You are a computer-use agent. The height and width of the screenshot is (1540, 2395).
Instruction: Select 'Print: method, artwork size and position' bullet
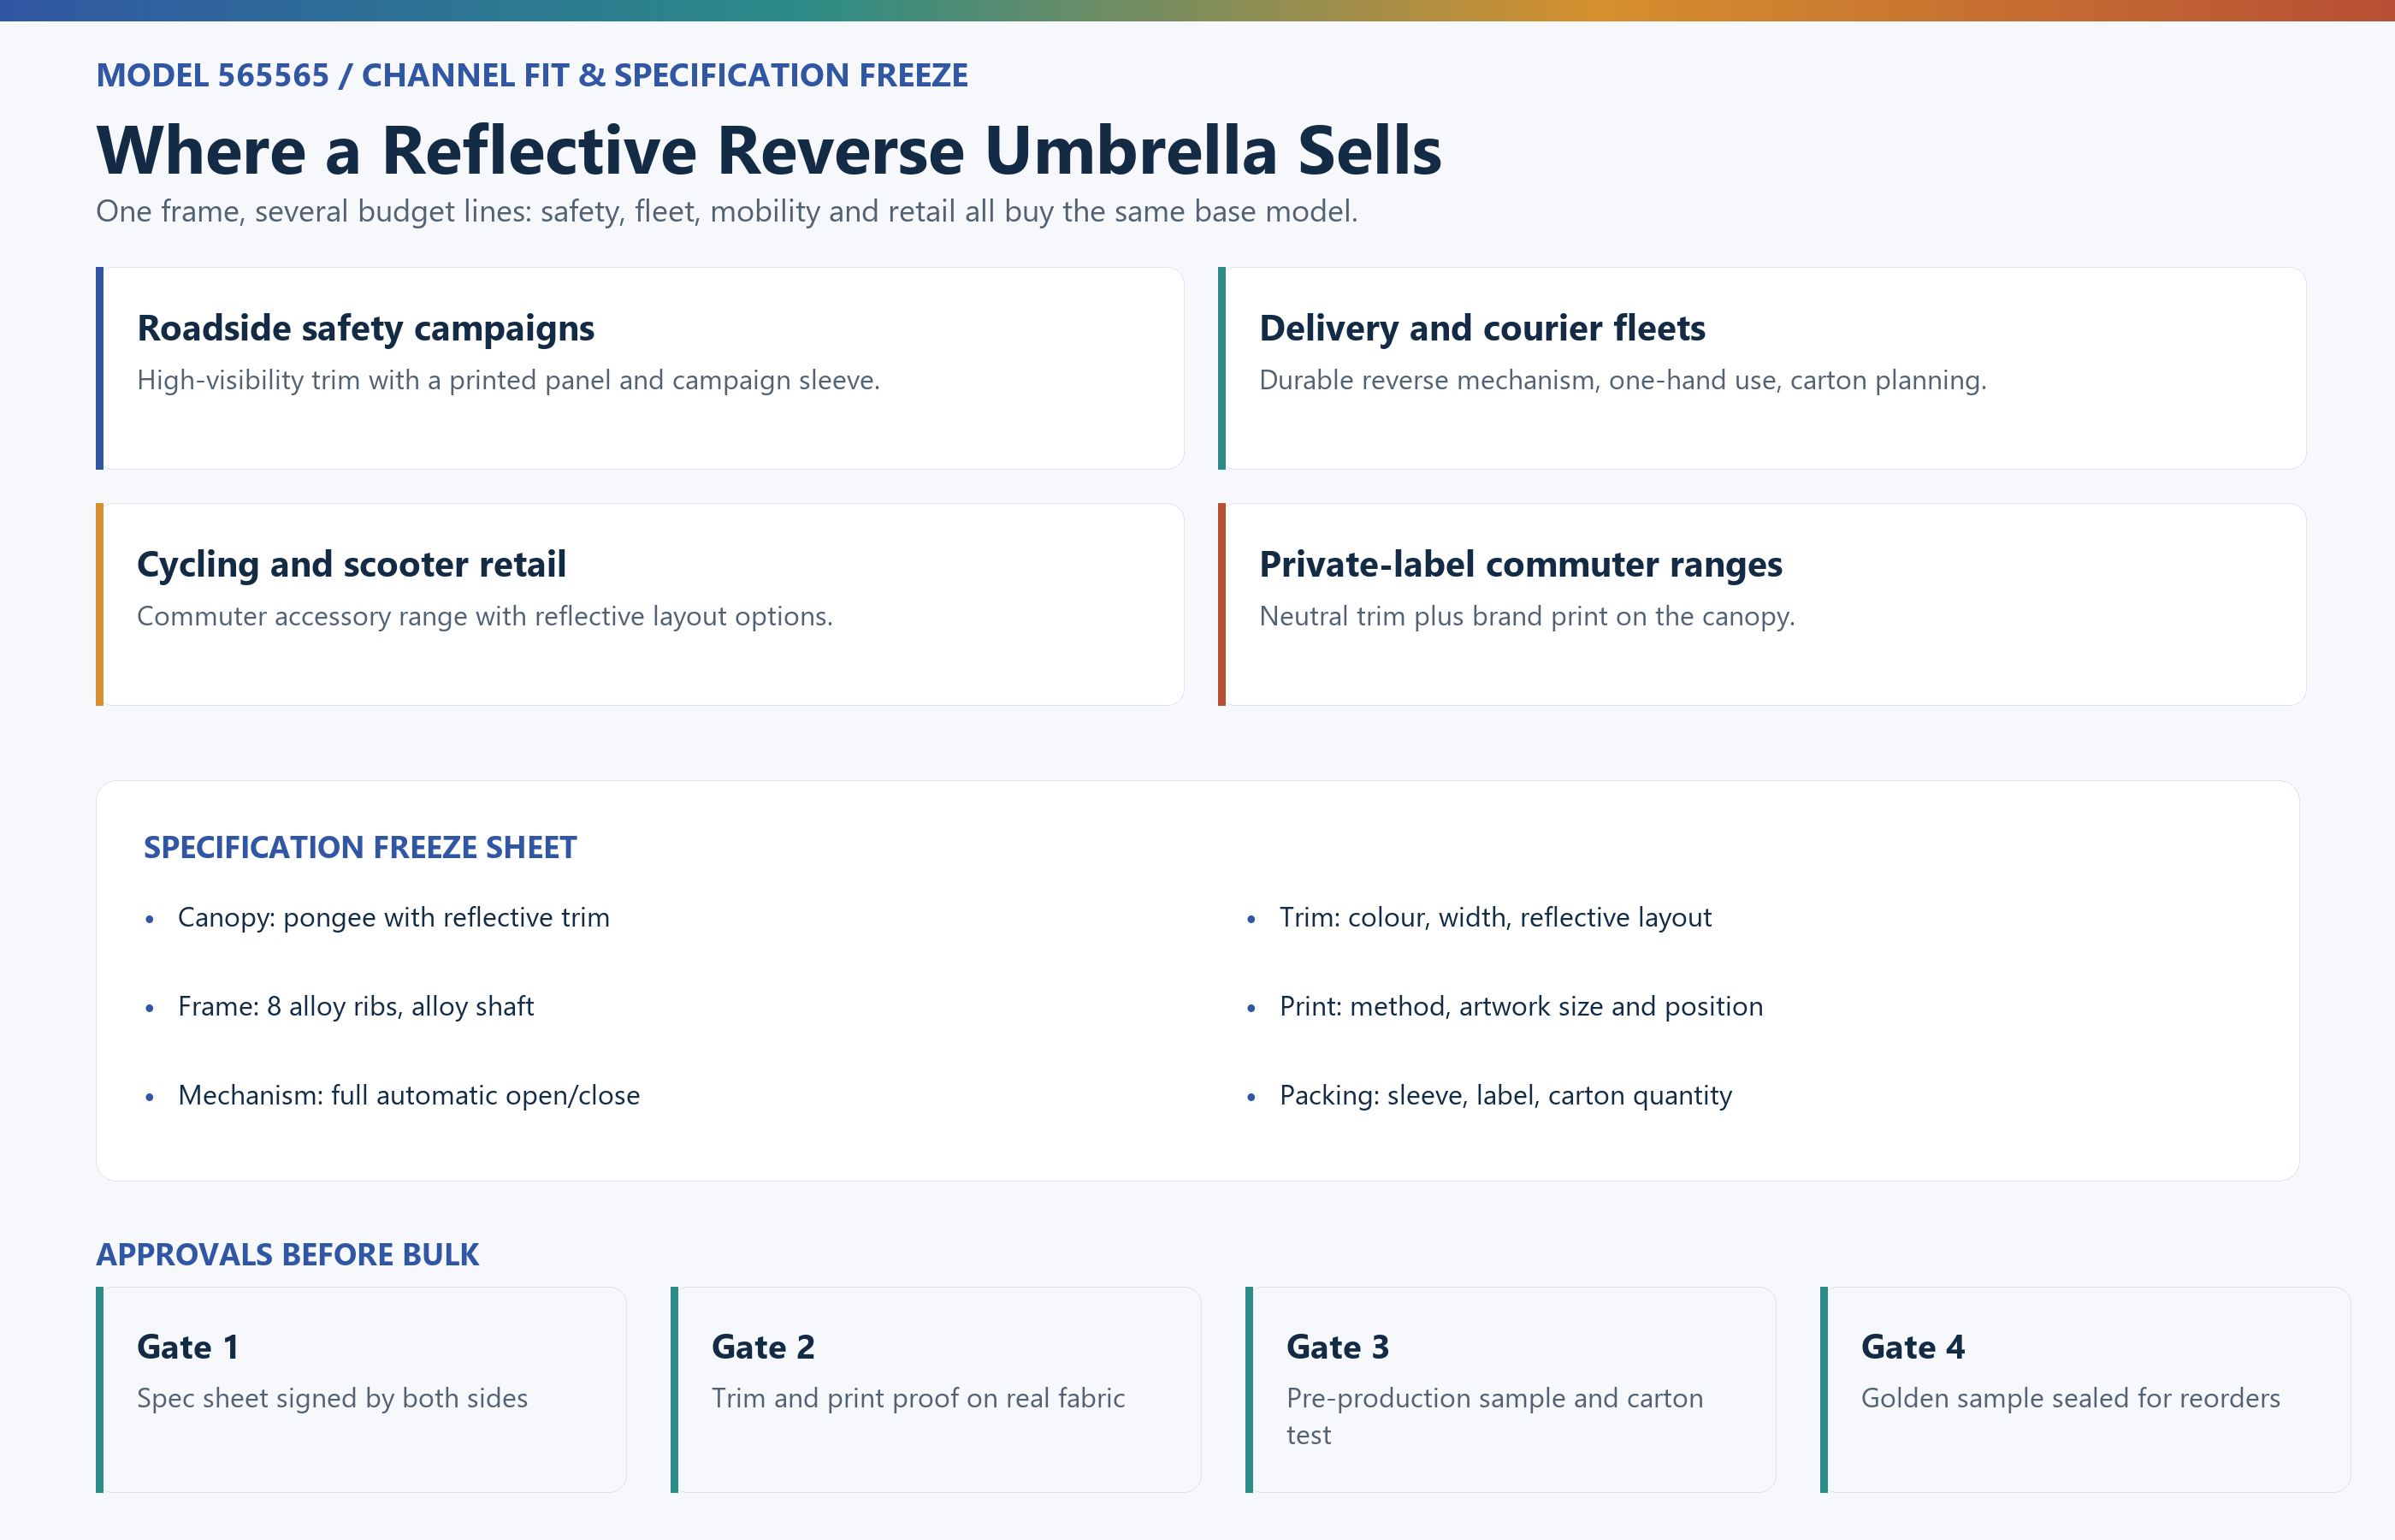[x=1522, y=1006]
